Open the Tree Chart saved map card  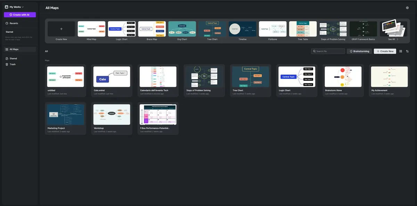(250, 80)
